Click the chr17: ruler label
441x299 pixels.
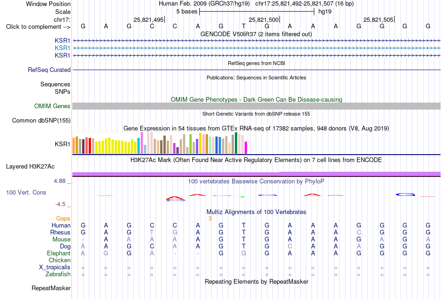pos(62,19)
